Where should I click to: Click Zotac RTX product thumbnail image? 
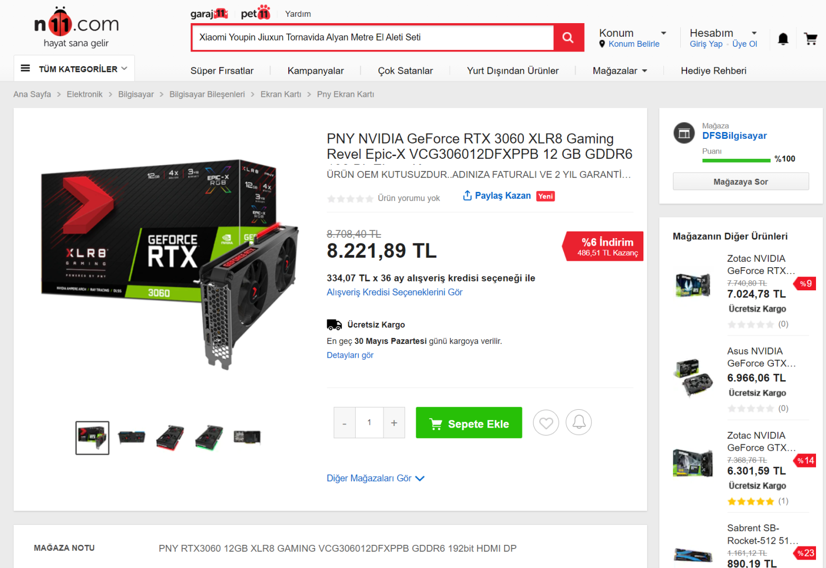[x=693, y=285]
